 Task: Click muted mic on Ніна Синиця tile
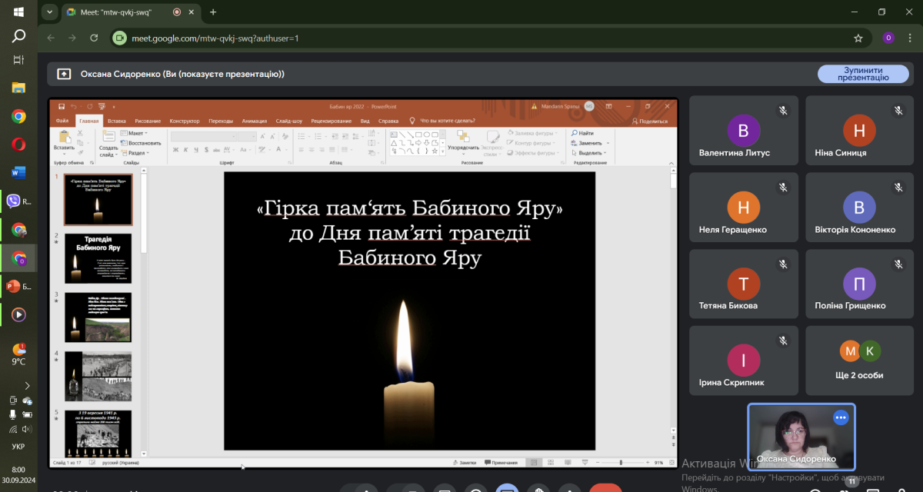click(x=898, y=111)
